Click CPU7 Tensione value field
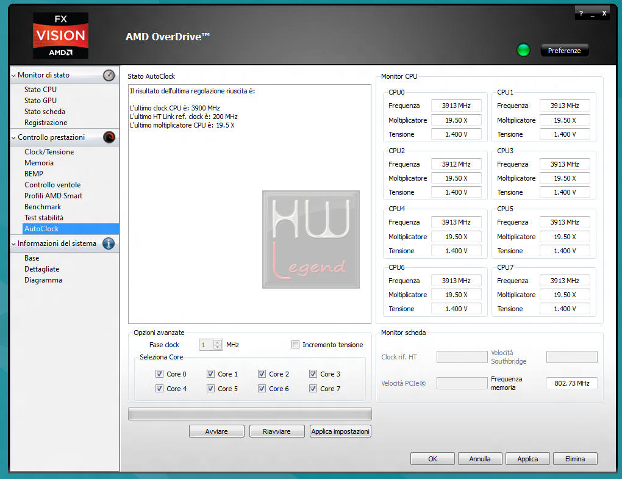 point(565,309)
